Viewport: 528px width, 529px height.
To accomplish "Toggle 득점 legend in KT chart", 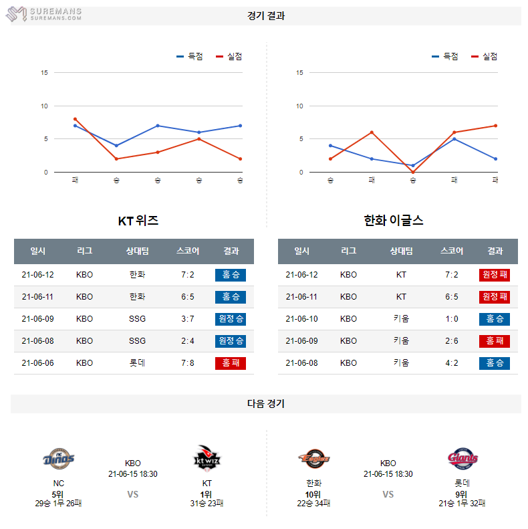I will 190,57.
